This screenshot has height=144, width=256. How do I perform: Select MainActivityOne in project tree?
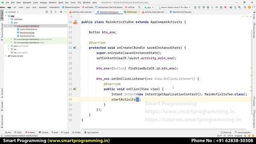(x=27, y=33)
